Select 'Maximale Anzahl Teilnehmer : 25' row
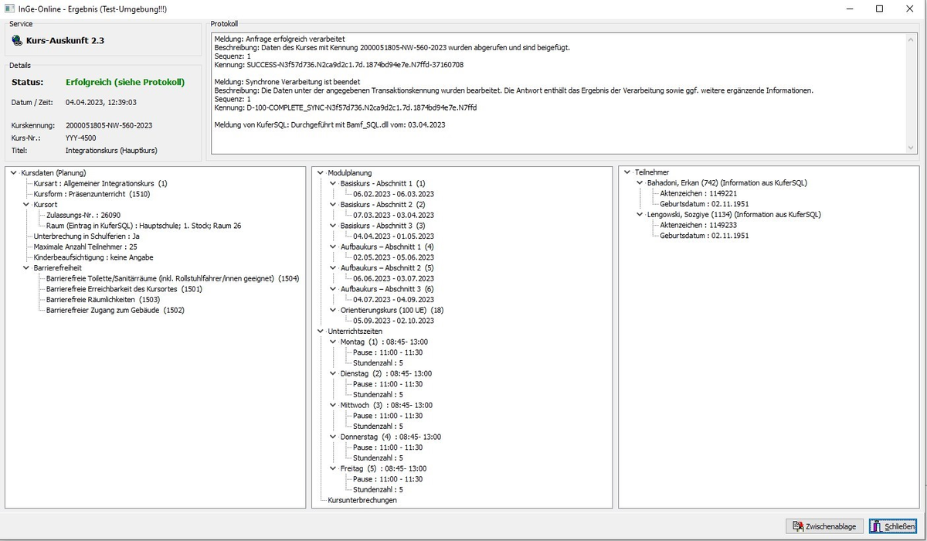 coord(85,247)
